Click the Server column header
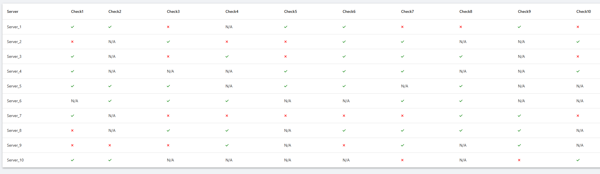Image resolution: width=600 pixels, height=174 pixels. [x=13, y=11]
